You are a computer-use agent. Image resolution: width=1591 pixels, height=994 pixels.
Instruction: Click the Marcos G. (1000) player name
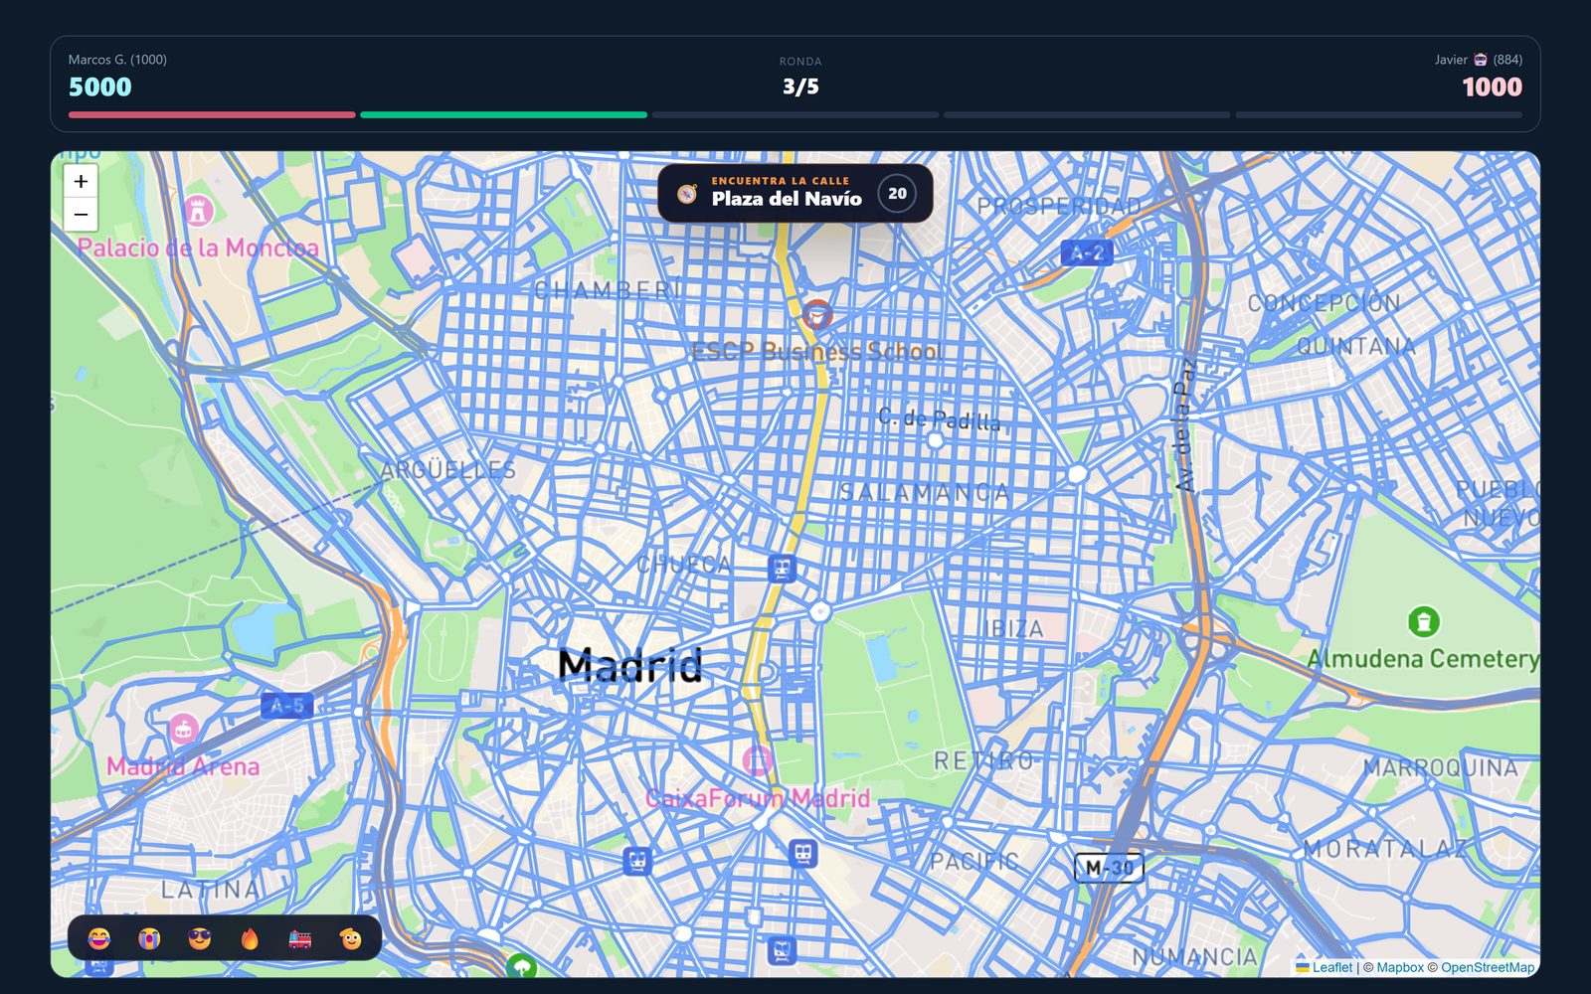[x=117, y=60]
